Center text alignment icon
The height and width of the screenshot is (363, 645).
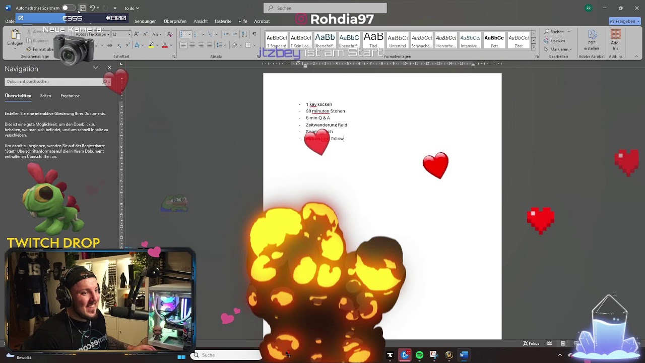tap(192, 45)
